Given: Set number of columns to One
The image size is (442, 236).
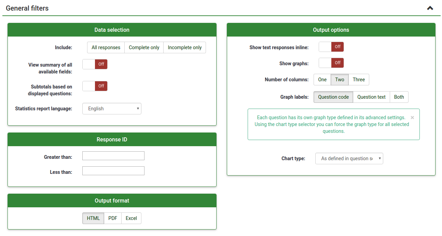Looking at the screenshot, I should (x=322, y=80).
